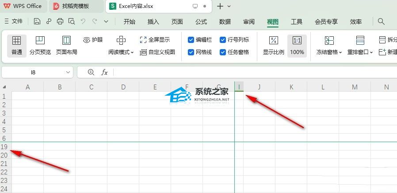The height and width of the screenshot is (193, 397).
Task: Click the Save icon in quick toolbar
Action: pos(37,22)
